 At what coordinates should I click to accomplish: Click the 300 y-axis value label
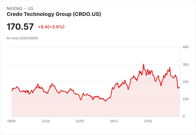186,65
